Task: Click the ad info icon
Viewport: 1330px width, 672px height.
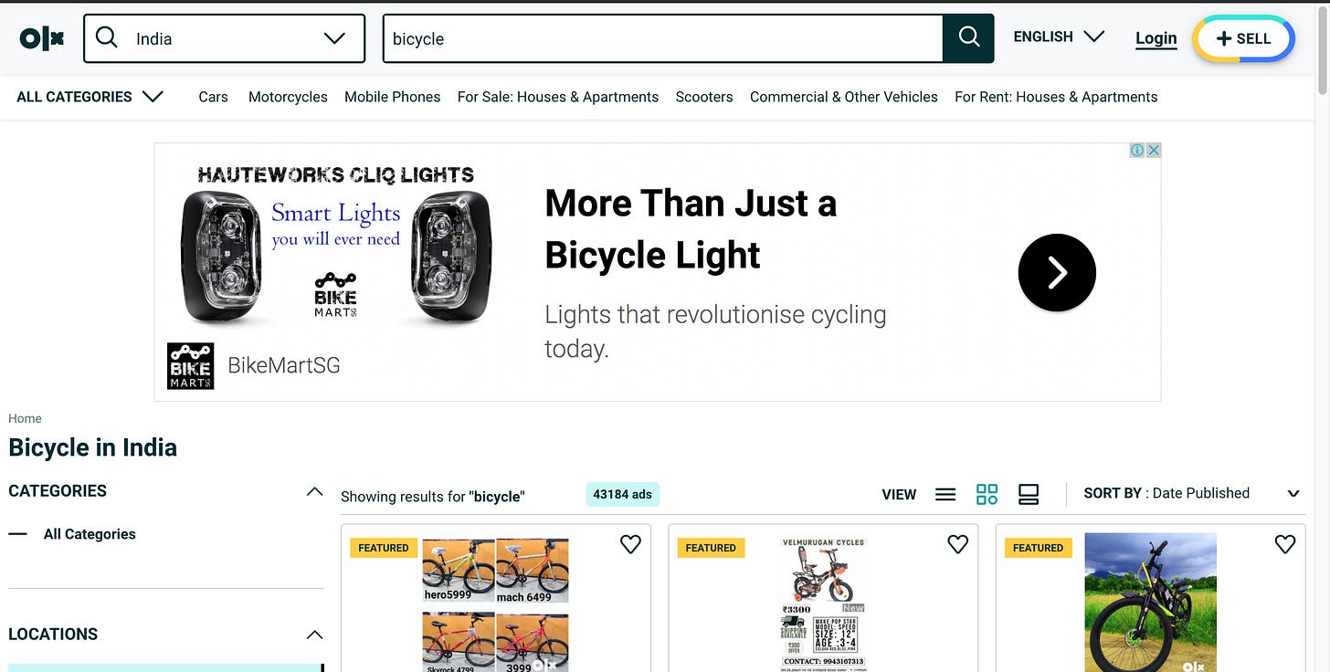Action: (x=1137, y=151)
